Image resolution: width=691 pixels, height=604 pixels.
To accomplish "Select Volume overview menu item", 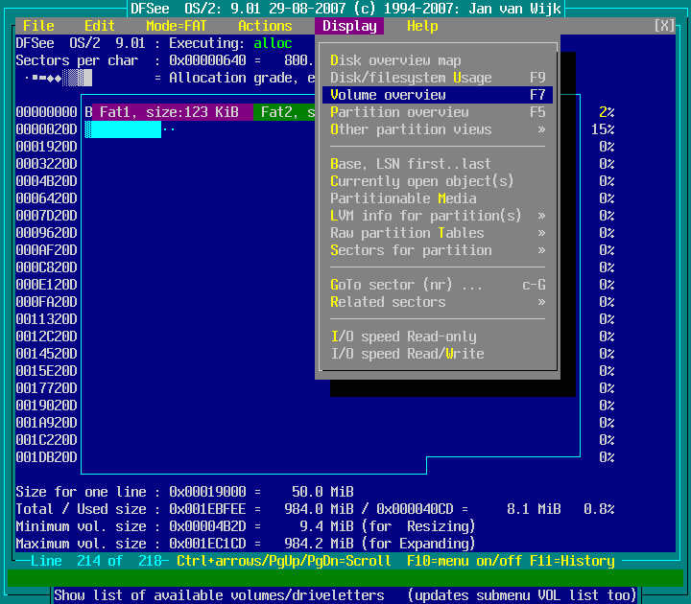I will 388,95.
